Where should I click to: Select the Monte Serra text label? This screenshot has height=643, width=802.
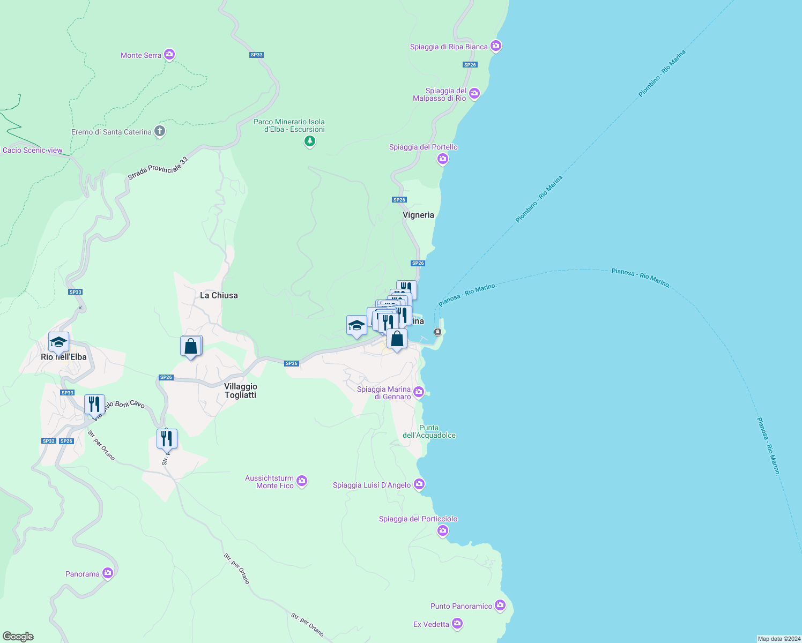[141, 55]
